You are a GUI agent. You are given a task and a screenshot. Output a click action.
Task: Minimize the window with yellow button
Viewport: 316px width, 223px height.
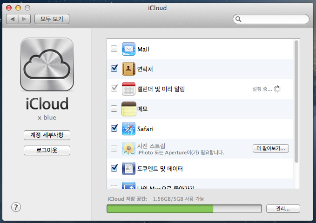18,8
